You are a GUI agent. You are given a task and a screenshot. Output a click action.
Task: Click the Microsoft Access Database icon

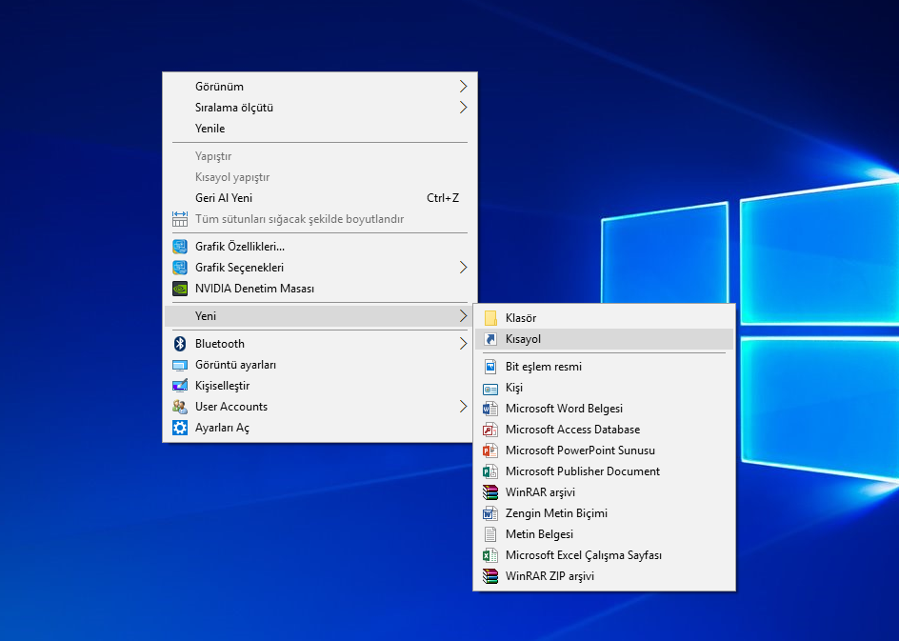coord(490,430)
